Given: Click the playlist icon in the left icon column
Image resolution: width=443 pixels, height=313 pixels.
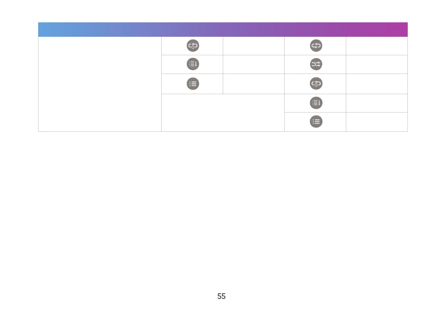Looking at the screenshot, I should coord(193,84).
